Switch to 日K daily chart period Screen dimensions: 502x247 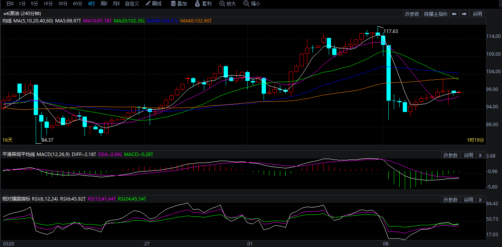[x=10, y=4]
